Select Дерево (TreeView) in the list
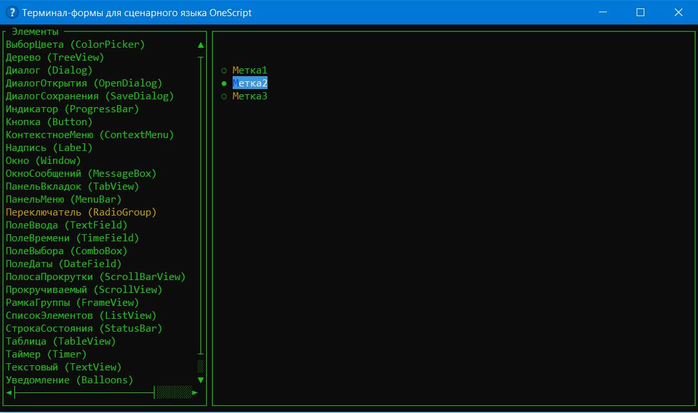 55,57
